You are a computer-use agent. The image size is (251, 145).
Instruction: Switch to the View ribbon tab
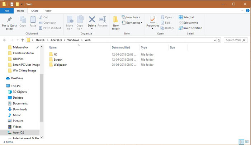point(48,11)
